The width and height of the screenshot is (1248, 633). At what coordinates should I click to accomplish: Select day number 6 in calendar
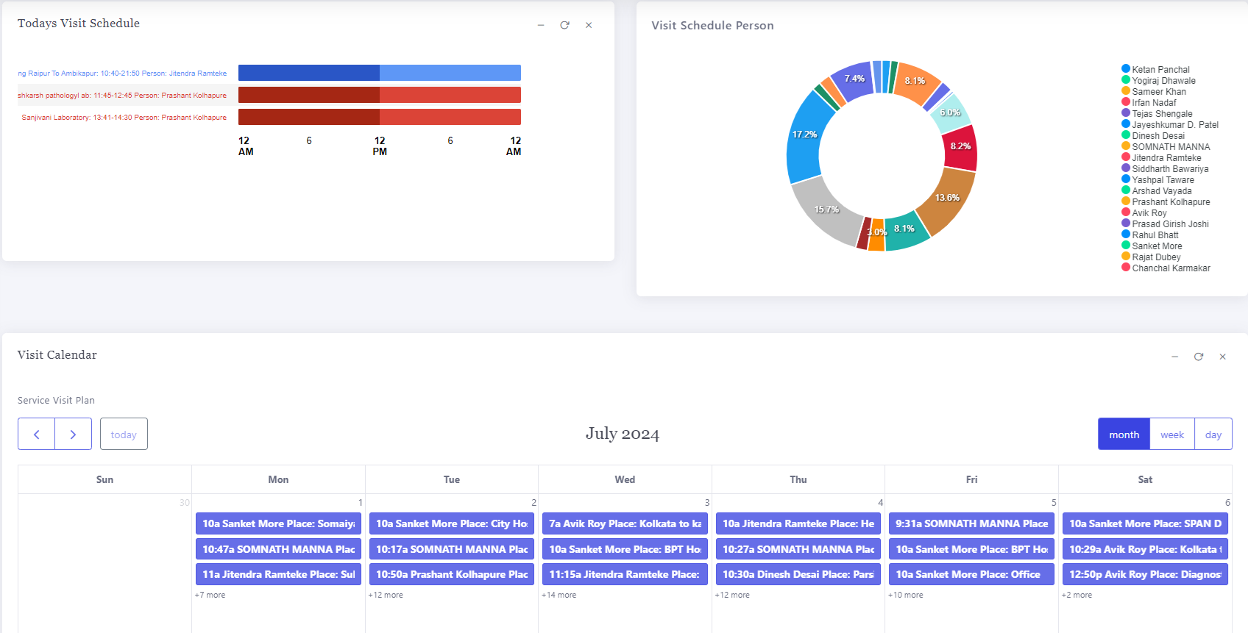tap(1227, 502)
